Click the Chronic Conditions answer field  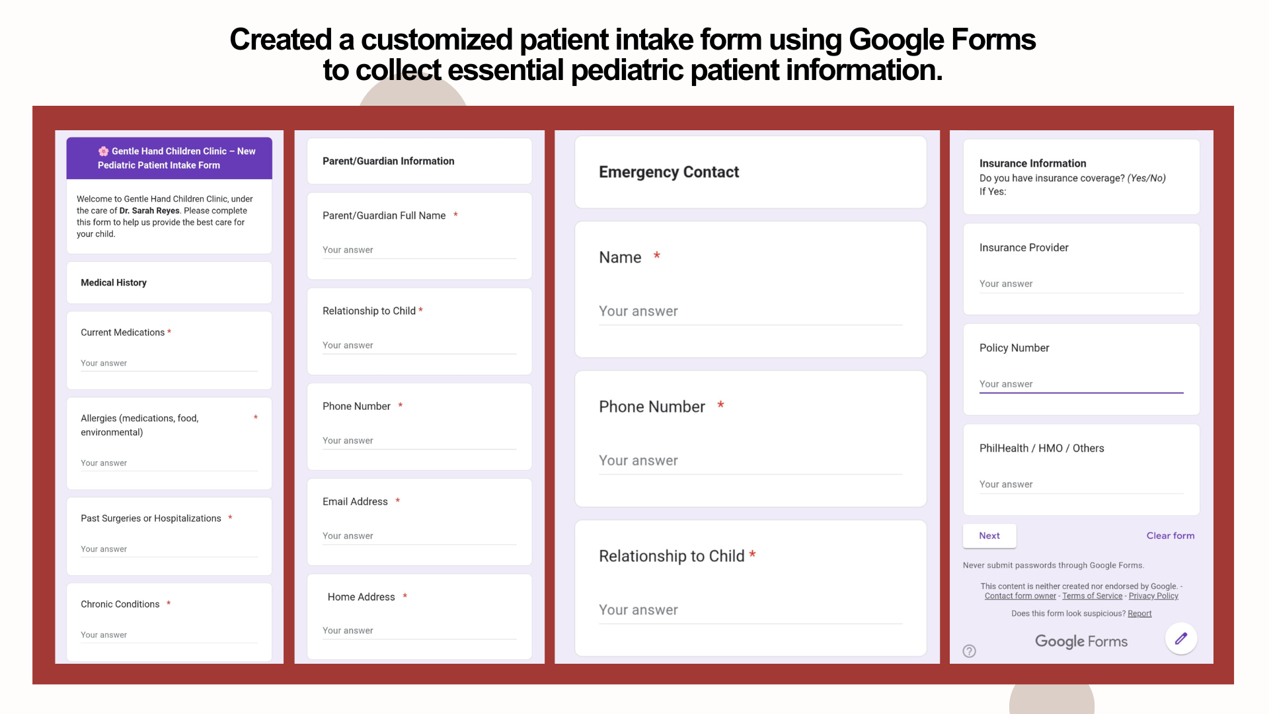(169, 635)
